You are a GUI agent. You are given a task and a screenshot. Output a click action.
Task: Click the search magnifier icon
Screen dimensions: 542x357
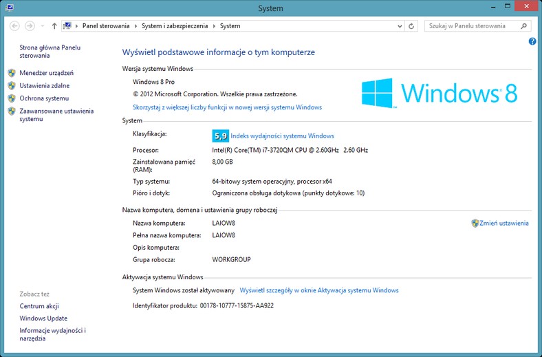point(523,26)
